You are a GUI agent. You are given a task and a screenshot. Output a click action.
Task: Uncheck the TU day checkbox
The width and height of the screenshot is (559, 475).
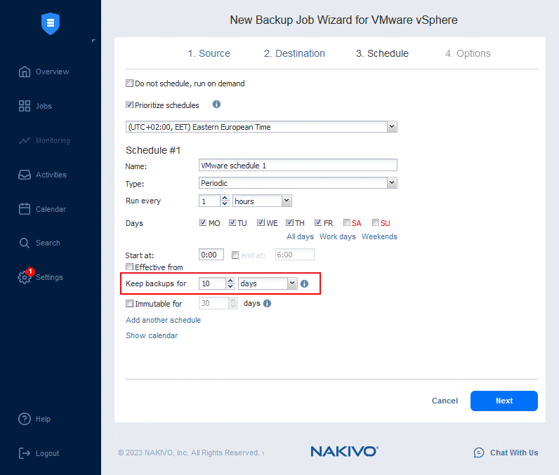point(232,222)
